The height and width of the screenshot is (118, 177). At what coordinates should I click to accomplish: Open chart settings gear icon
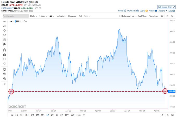coord(162,16)
